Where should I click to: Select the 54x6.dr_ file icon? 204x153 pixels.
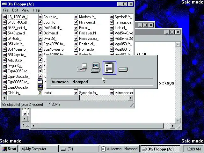[x=4, y=39]
